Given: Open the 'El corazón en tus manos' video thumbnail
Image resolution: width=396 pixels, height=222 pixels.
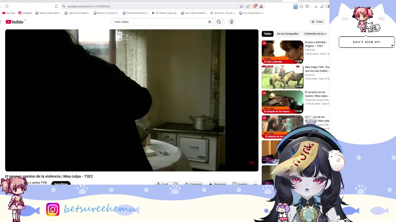Looking at the screenshot, I should point(282,102).
